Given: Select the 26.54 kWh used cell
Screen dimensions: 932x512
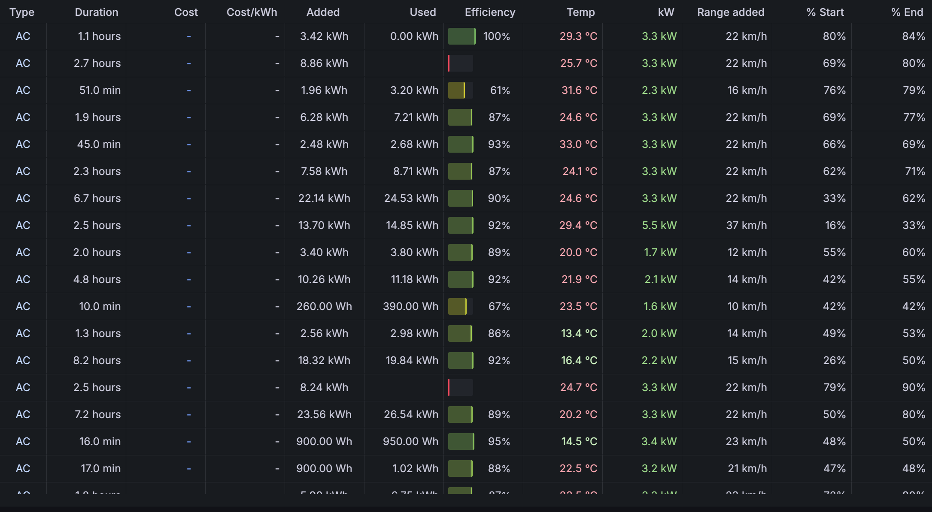Looking at the screenshot, I should click(x=411, y=415).
